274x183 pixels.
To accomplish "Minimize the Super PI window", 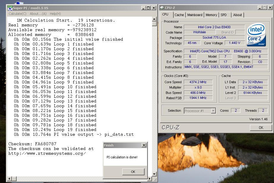I will tap(143, 8).
